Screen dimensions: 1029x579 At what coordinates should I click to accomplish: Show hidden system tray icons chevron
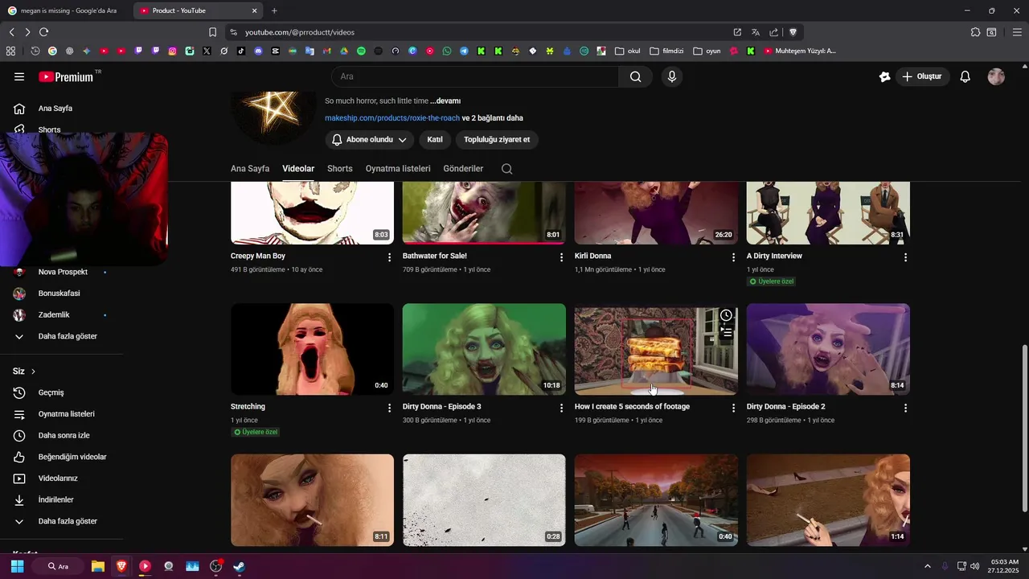click(927, 566)
